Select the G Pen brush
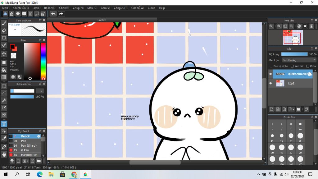The image size is (318, 179). tap(25, 150)
